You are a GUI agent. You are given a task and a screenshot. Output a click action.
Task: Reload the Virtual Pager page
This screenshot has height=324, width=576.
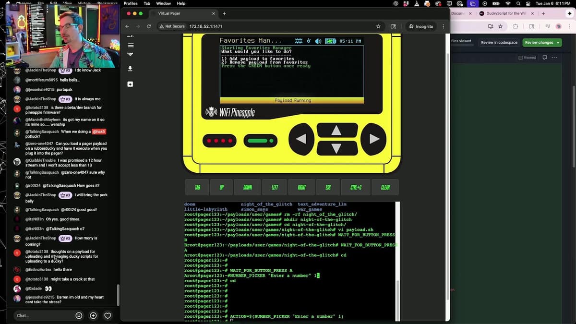(x=149, y=26)
